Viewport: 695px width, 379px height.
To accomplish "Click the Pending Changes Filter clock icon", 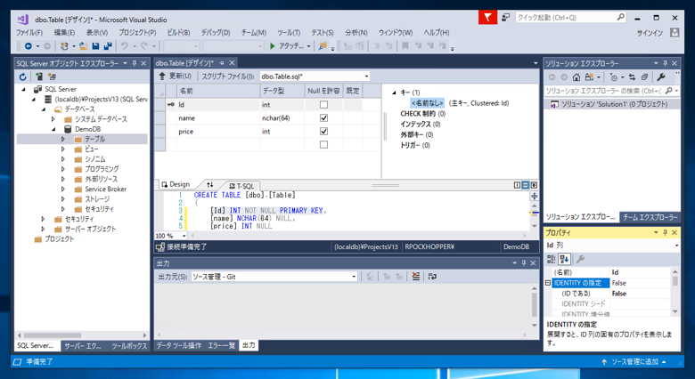I will pyautogui.click(x=614, y=77).
